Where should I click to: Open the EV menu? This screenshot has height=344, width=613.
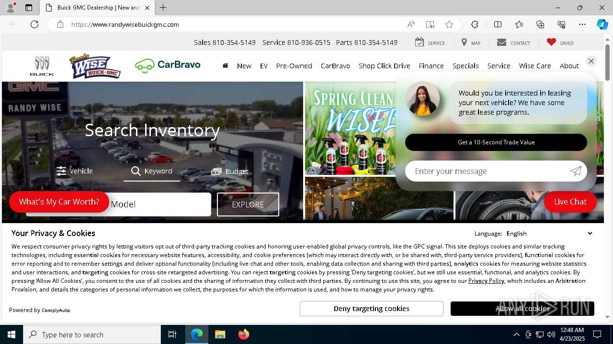click(x=264, y=66)
